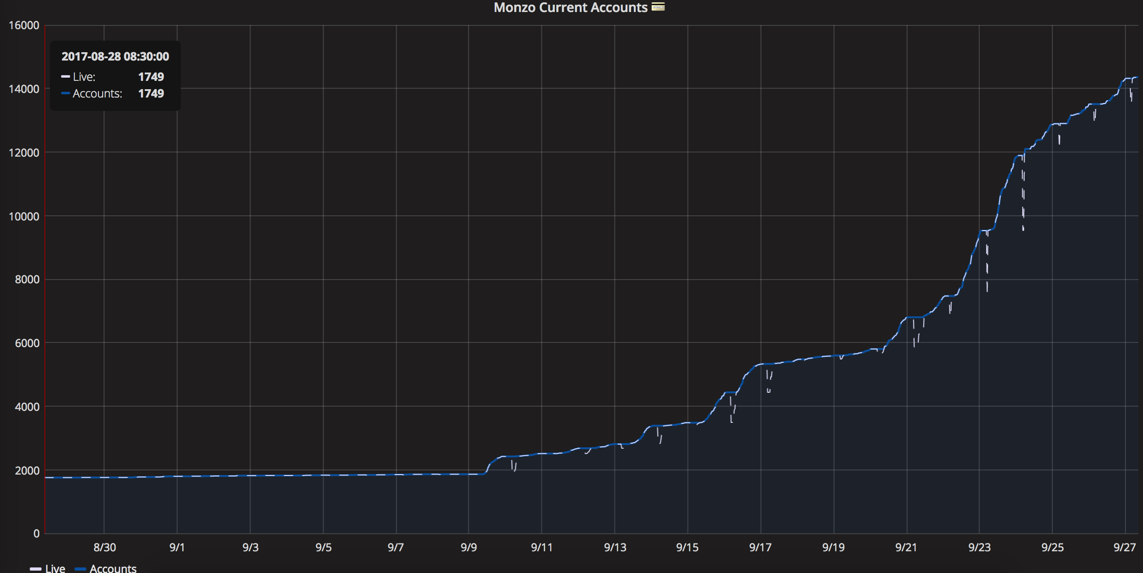Image resolution: width=1143 pixels, height=573 pixels.
Task: Click x-axis date label 9/23
Action: [980, 548]
